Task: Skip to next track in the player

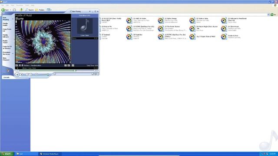Action: 31,75
